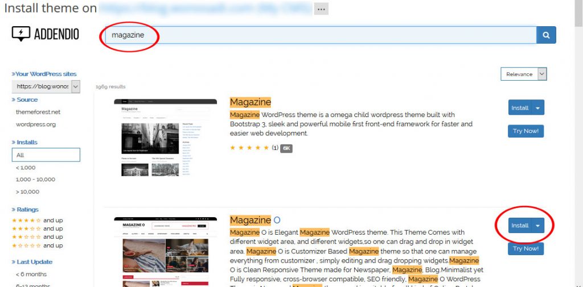This screenshot has width=583, height=287.
Task: Open Install dropdown arrow for Magazine theme
Action: point(538,108)
